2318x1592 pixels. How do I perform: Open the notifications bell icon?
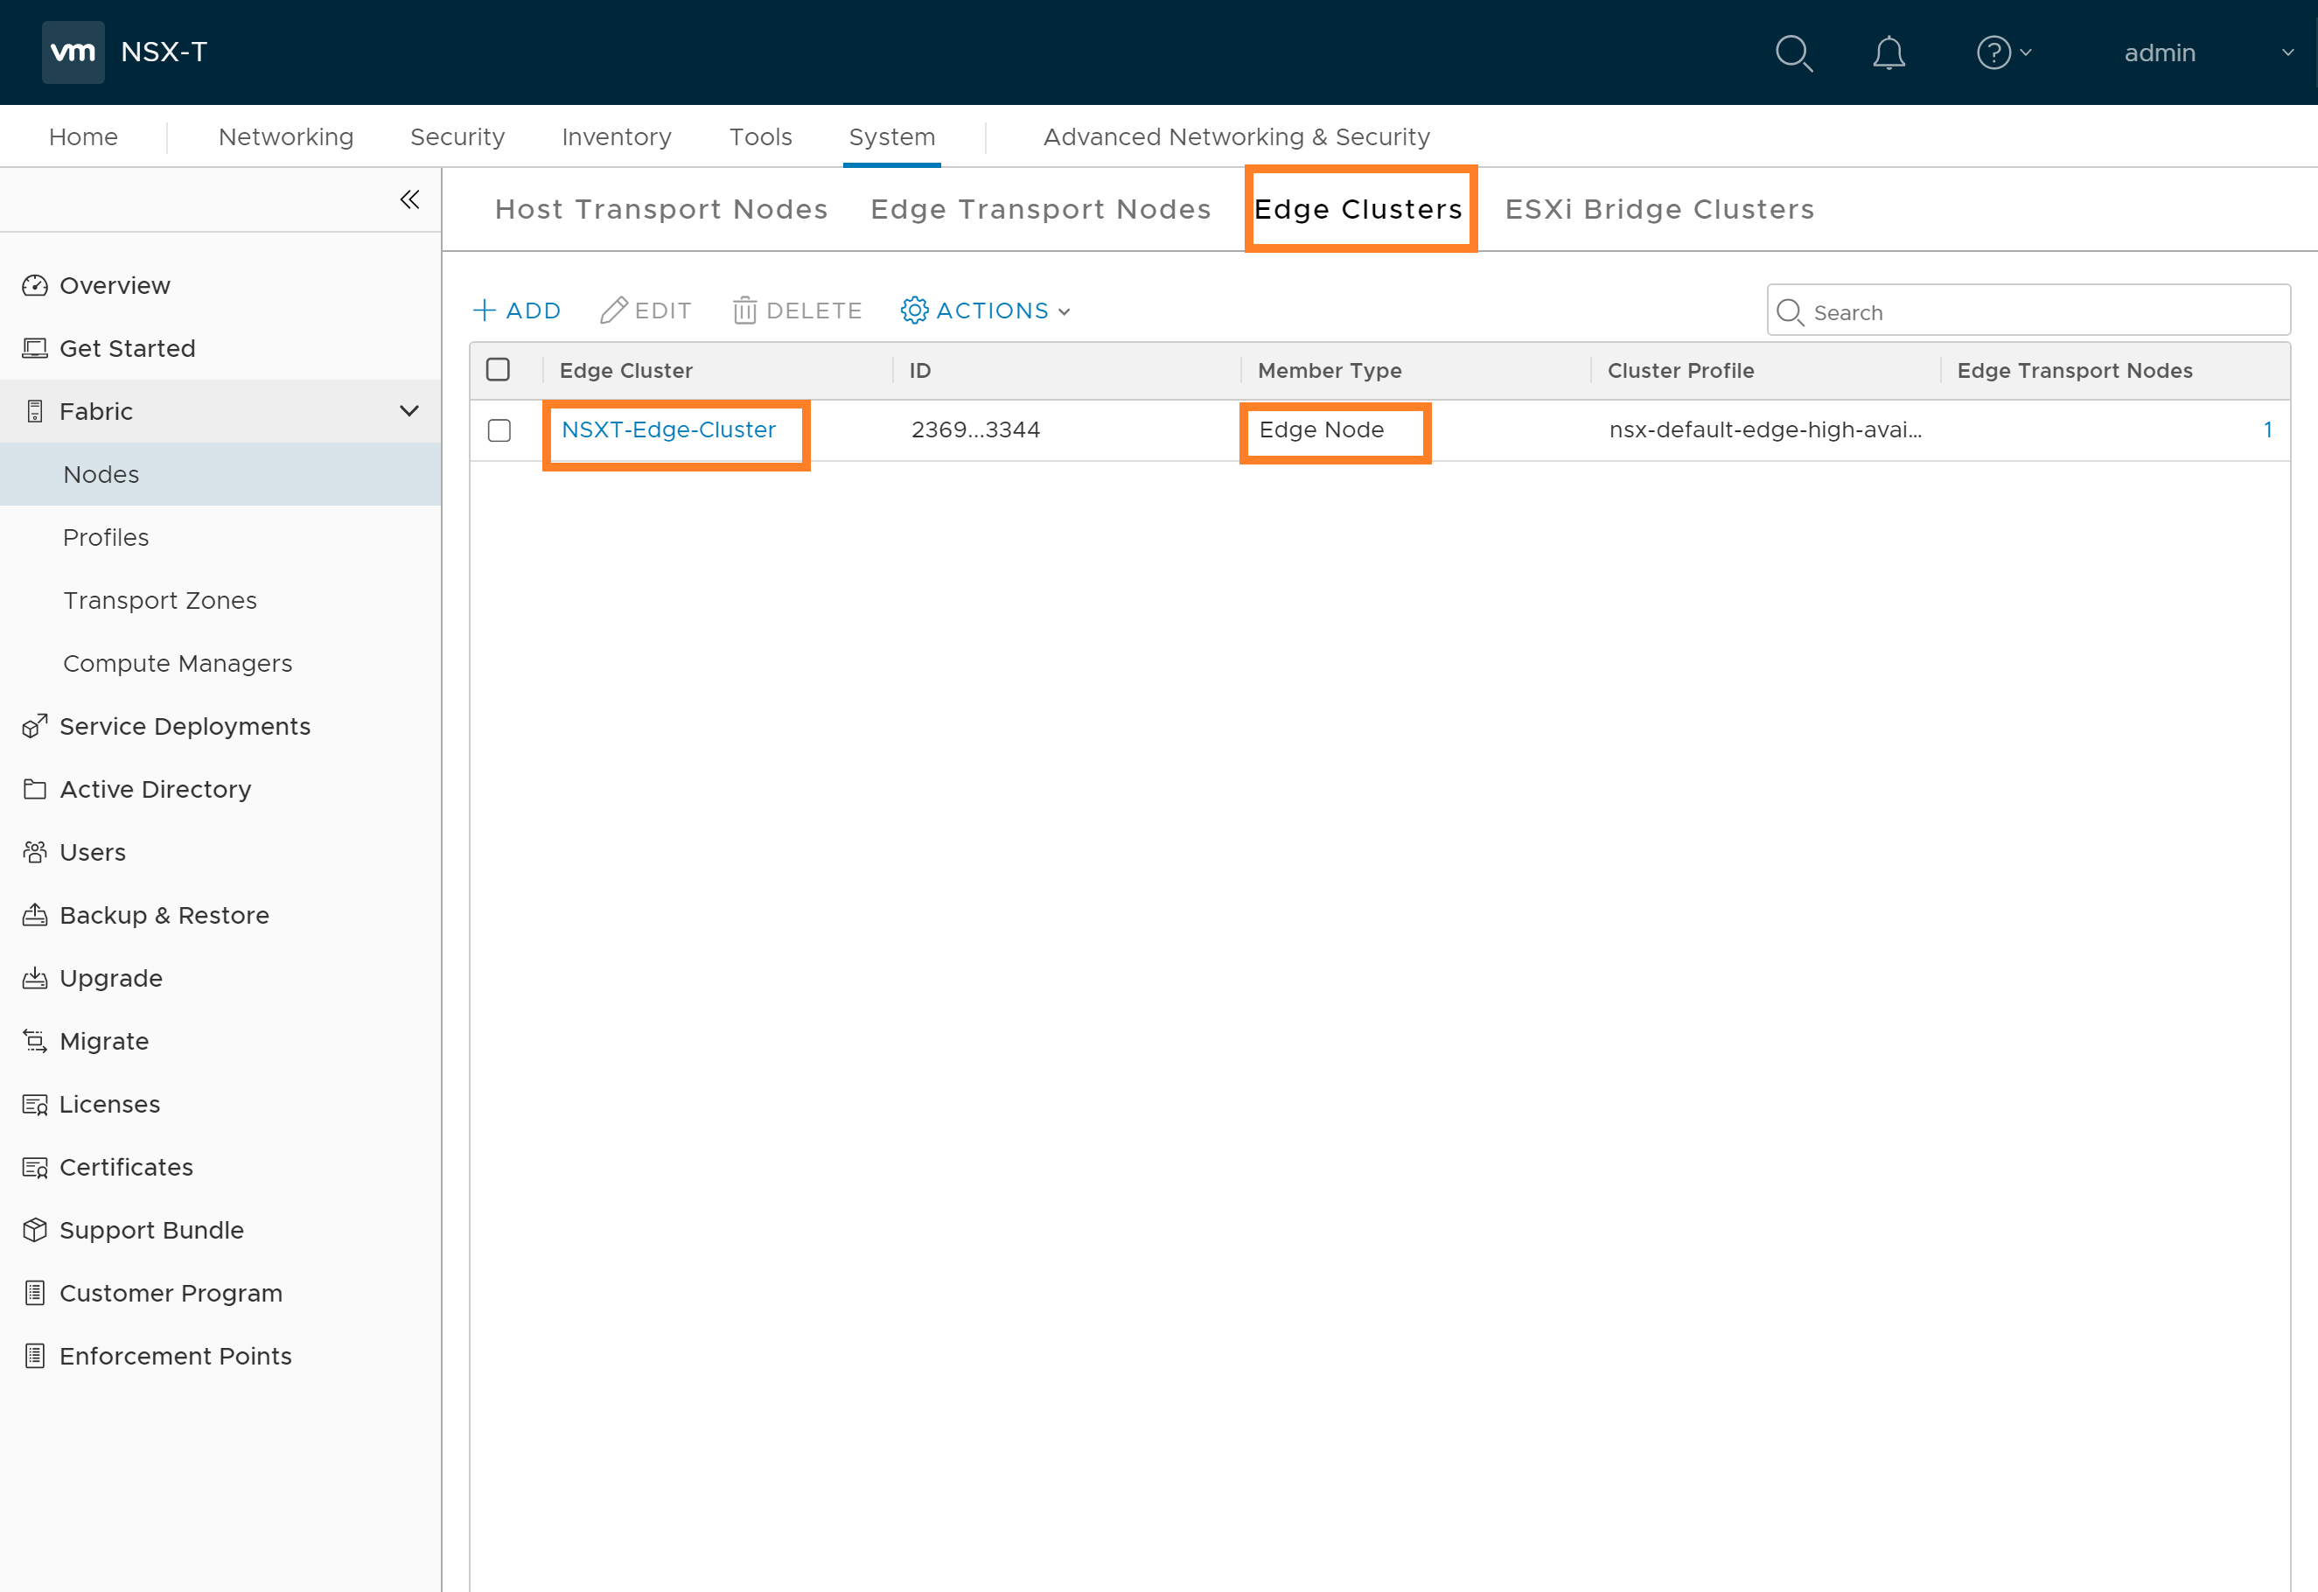coord(1889,52)
